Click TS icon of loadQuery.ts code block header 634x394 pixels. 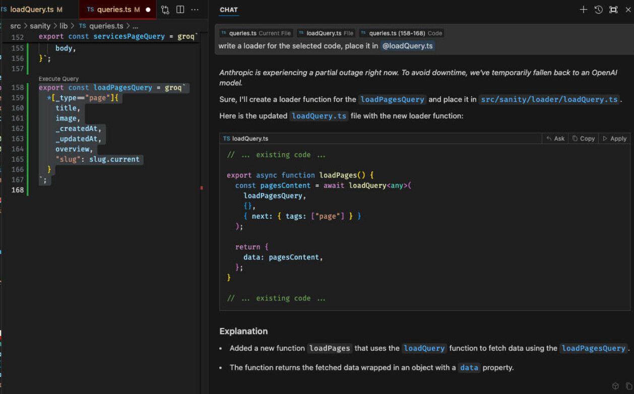(227, 139)
